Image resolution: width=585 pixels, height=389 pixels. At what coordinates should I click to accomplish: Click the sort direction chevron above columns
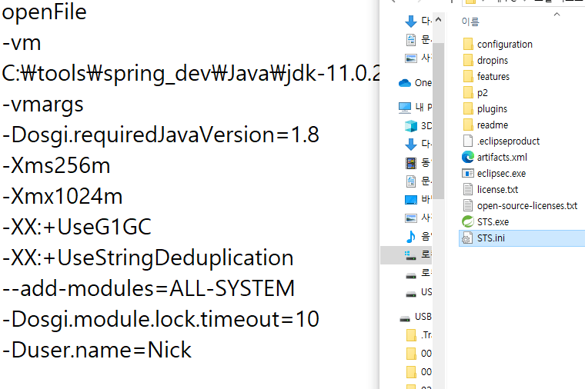(557, 14)
